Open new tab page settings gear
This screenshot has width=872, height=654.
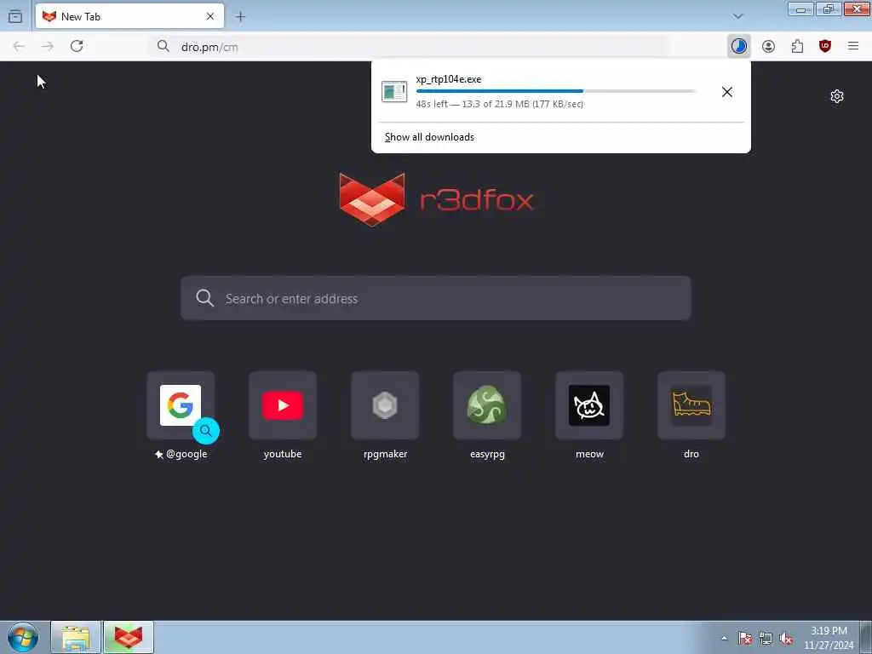(837, 96)
